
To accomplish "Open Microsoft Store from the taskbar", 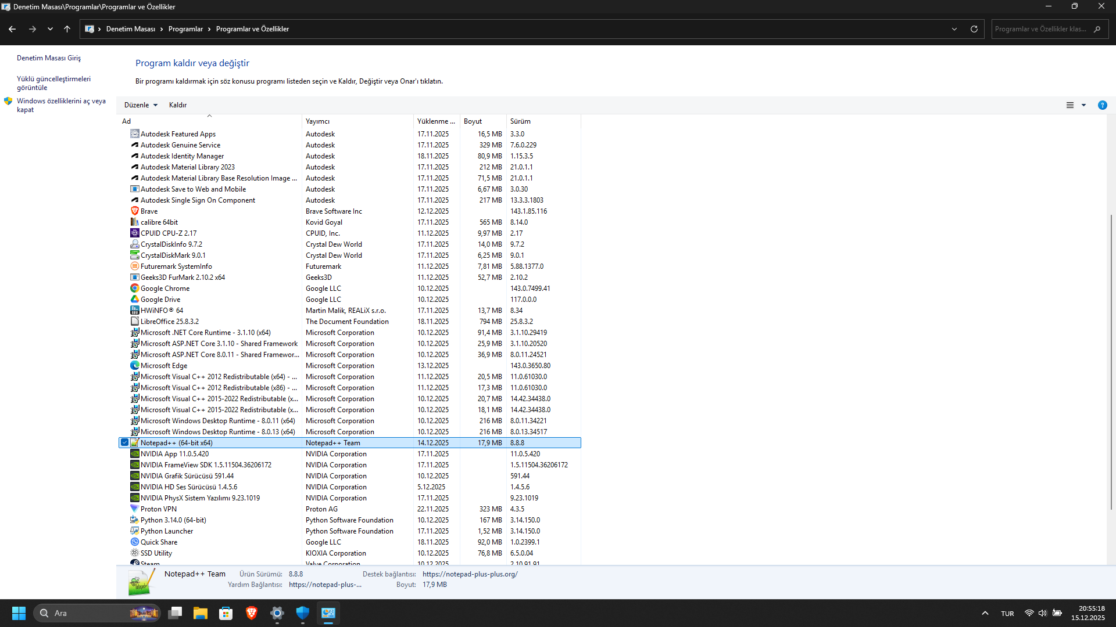I will point(226,613).
